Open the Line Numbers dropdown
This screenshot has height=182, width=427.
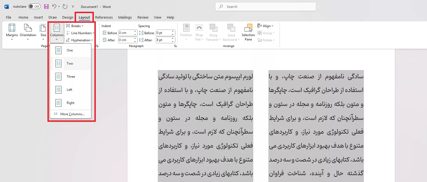coord(80,33)
